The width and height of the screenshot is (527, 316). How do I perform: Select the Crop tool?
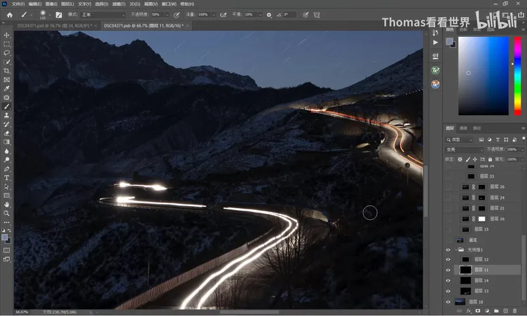point(7,71)
